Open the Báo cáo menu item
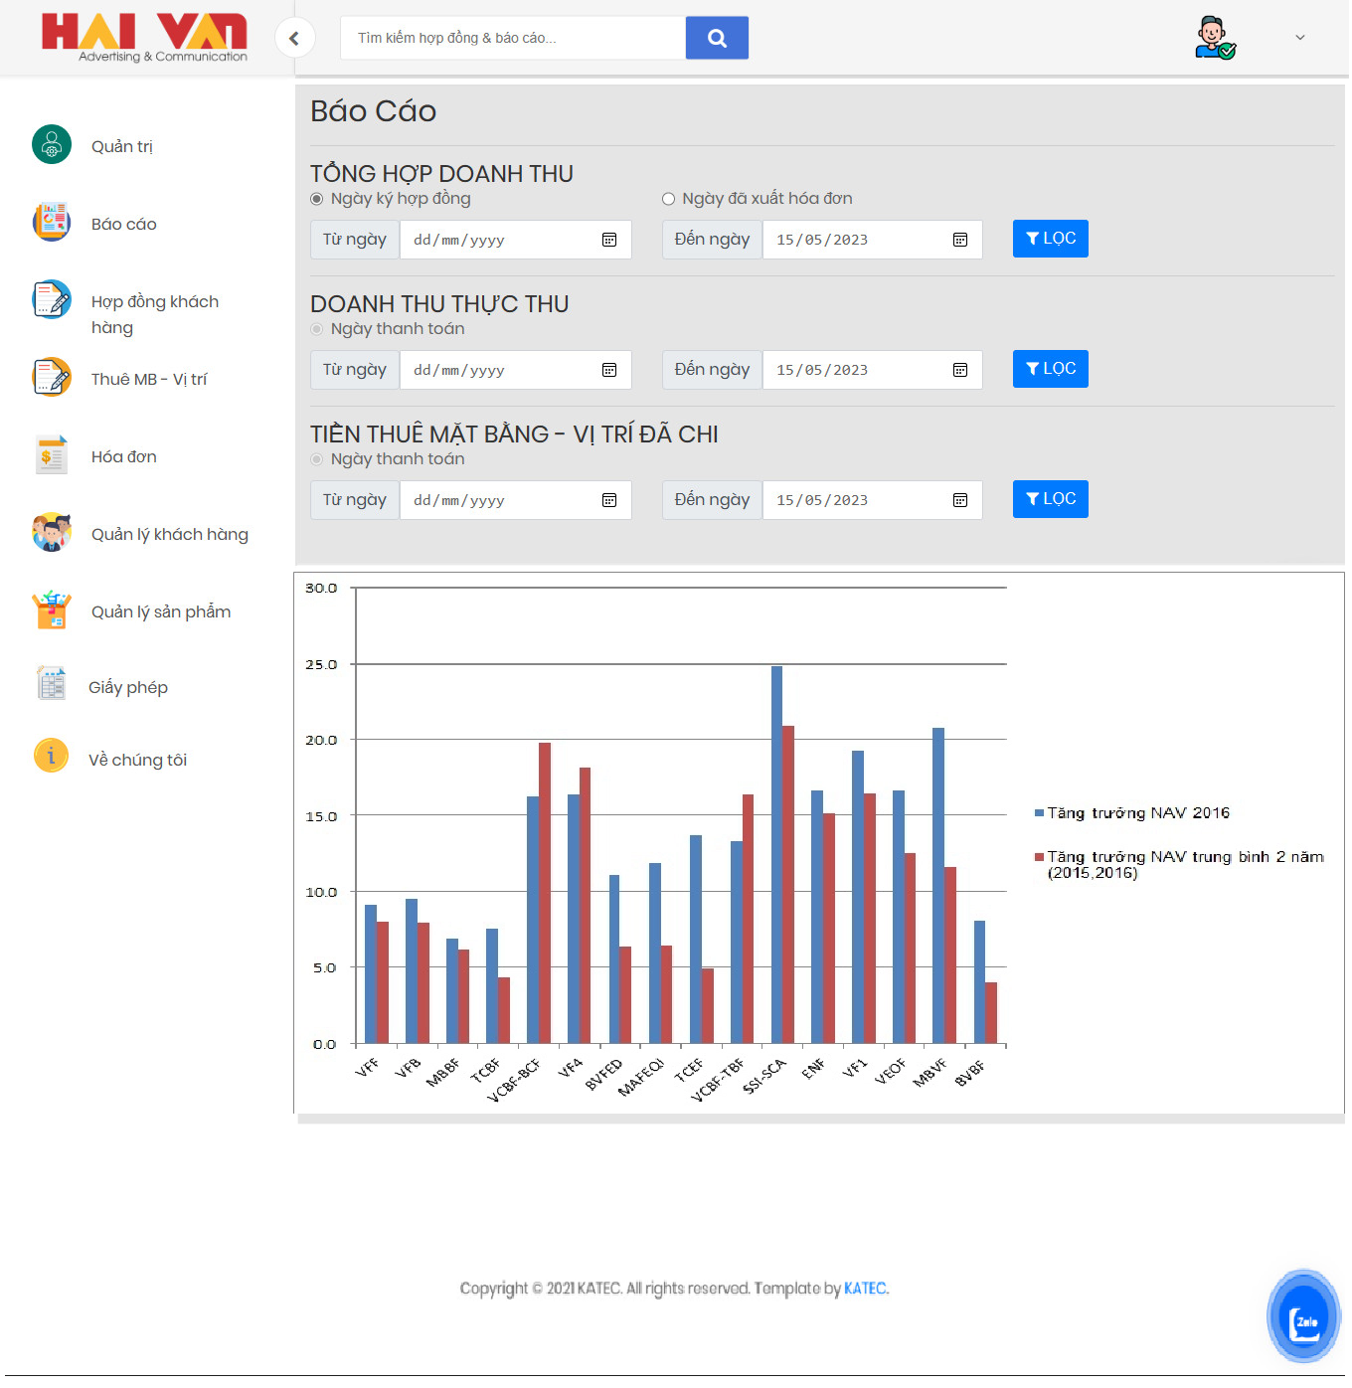 [x=124, y=225]
